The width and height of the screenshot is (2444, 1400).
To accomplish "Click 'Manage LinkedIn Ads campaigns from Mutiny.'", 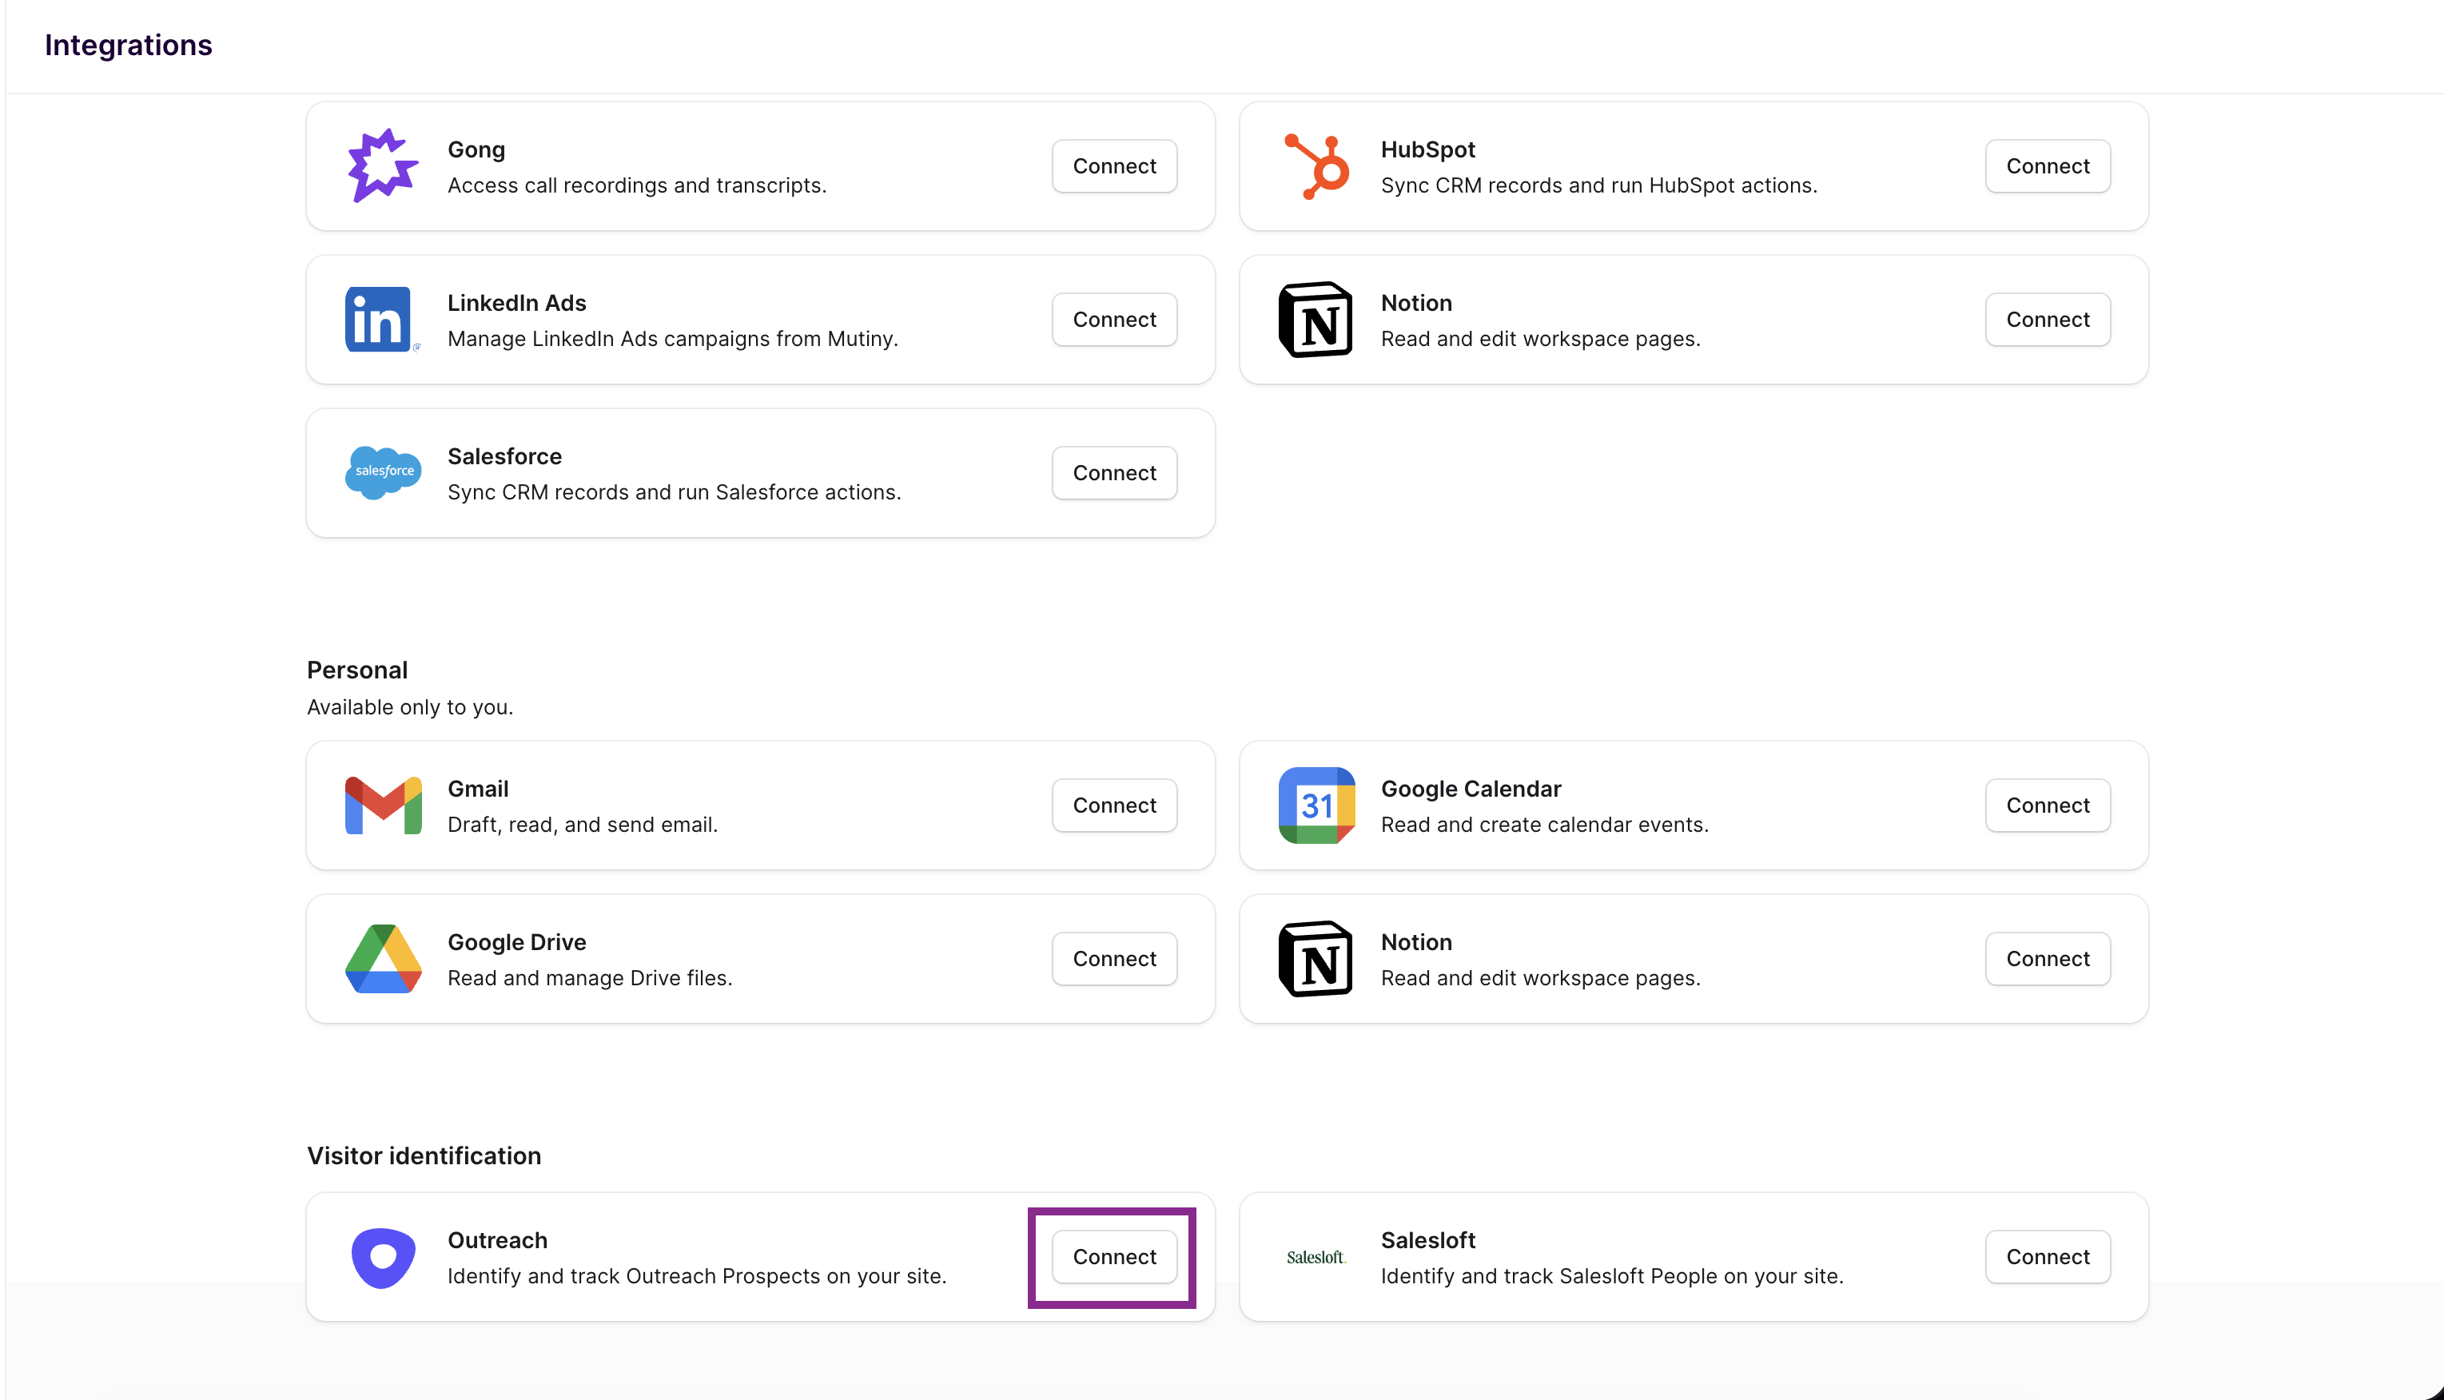I will click(672, 339).
